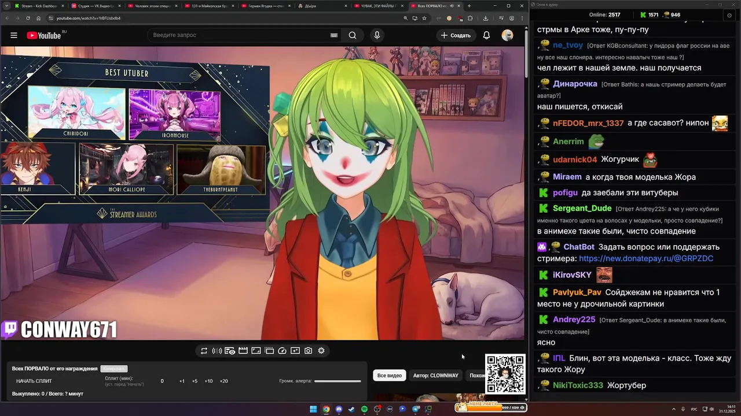This screenshot has height=416, width=741.
Task: Open Telegram from the taskbar
Action: point(416,409)
